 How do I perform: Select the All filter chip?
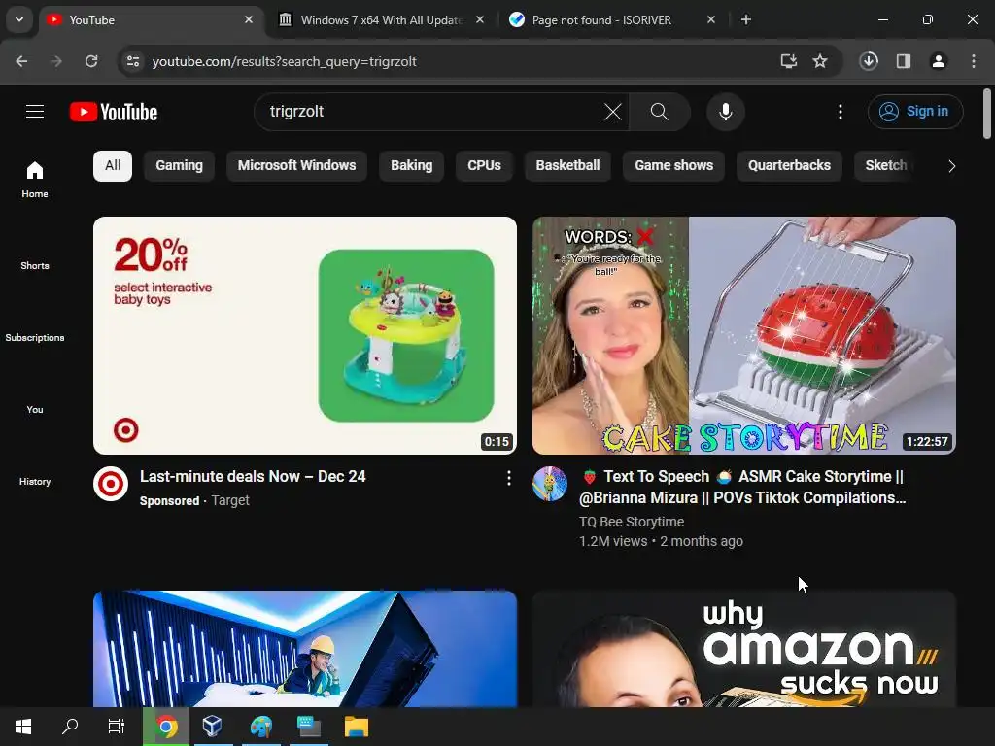[x=113, y=165]
